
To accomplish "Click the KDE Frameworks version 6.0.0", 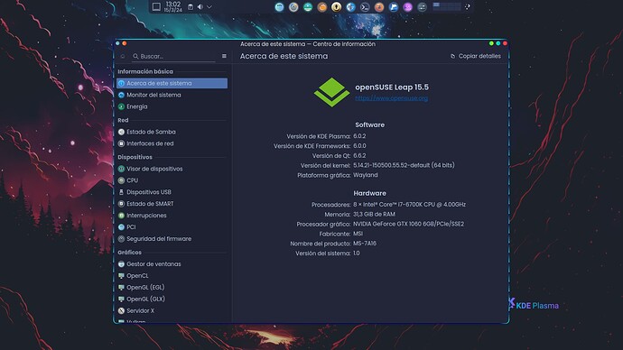I will point(359,145).
